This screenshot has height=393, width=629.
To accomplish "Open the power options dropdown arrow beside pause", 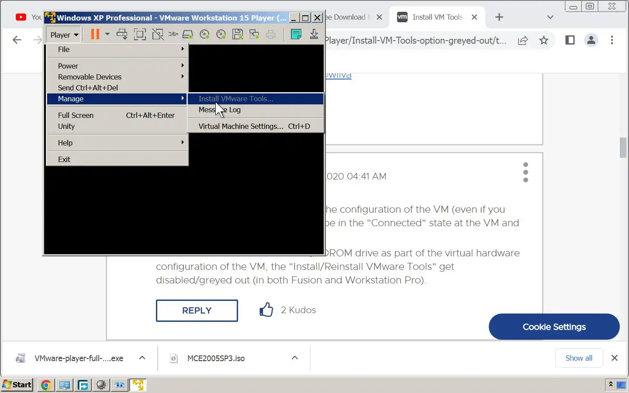I will click(107, 34).
